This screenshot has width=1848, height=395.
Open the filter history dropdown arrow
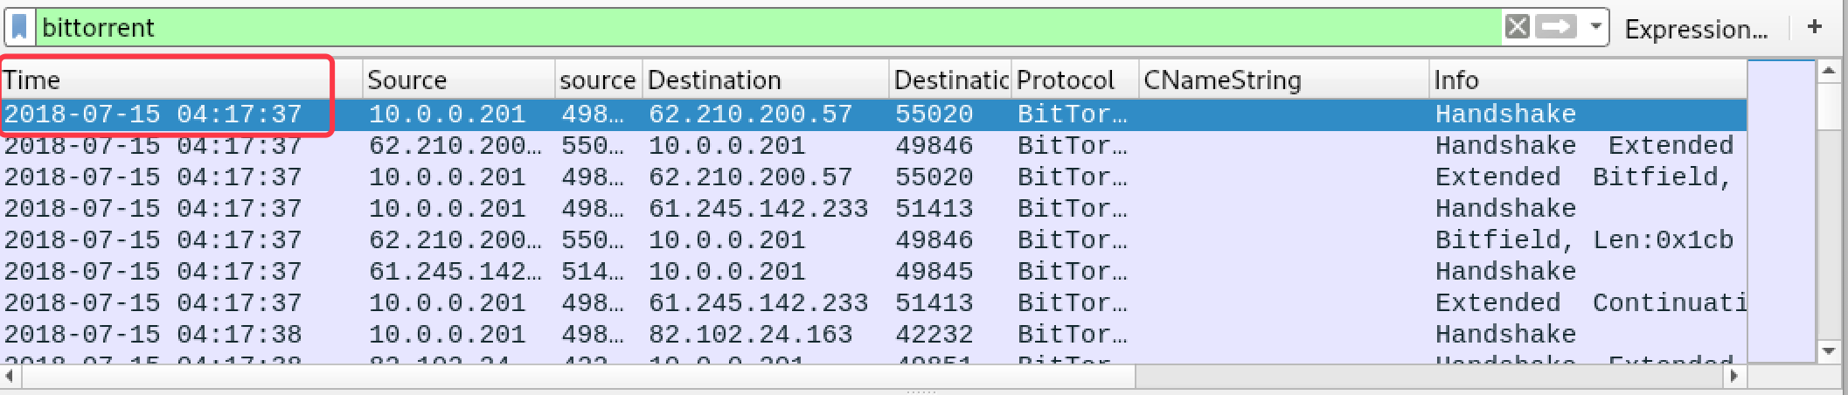coord(1595,27)
